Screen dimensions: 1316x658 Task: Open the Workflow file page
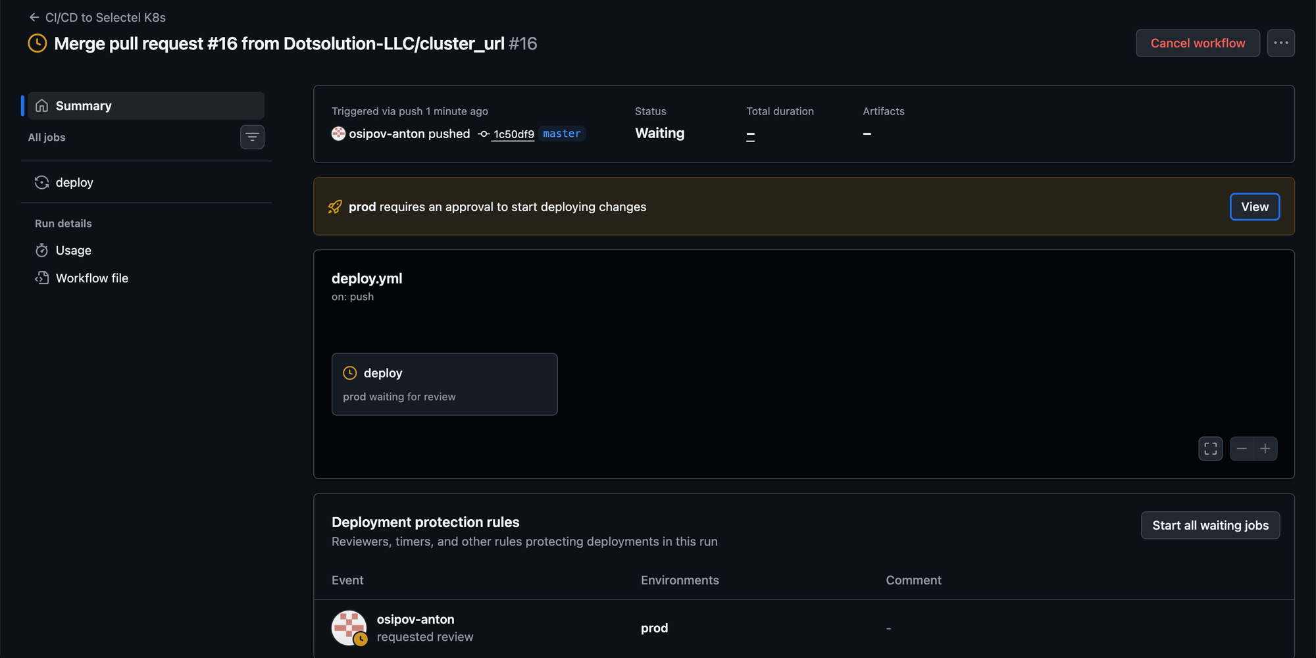point(91,278)
